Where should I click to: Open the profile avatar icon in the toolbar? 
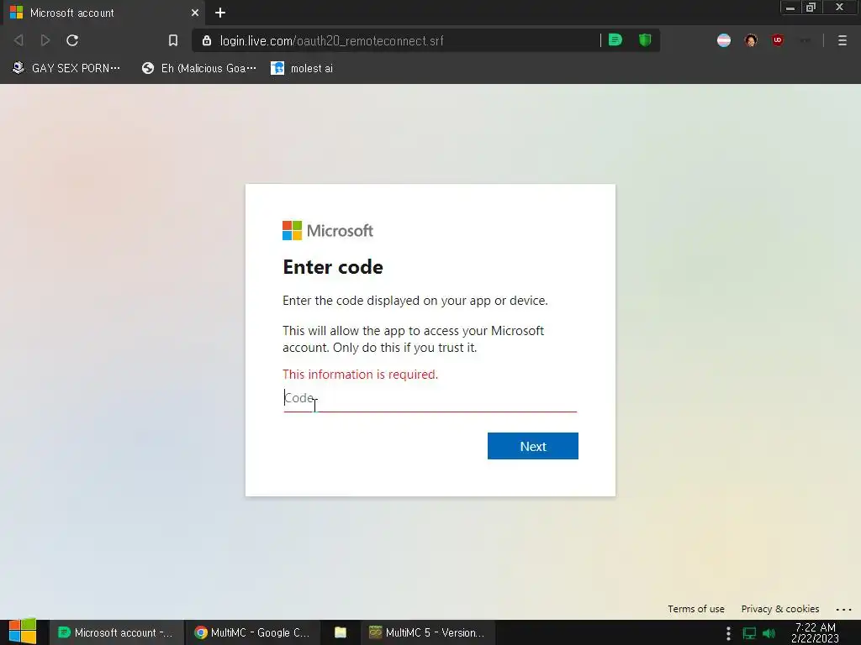pyautogui.click(x=751, y=40)
